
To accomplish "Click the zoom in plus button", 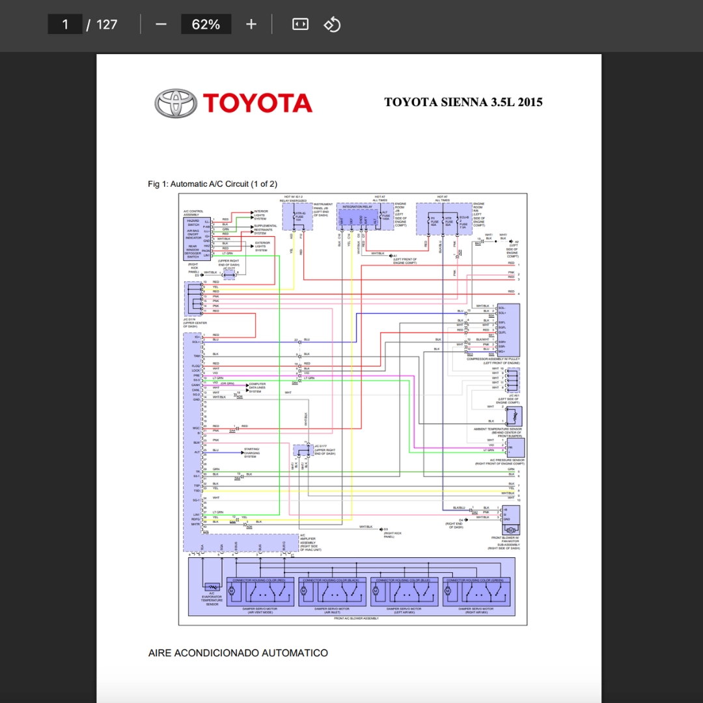I will 251,24.
